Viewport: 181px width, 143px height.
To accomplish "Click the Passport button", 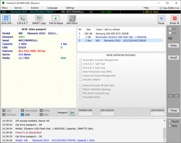I will pyautogui.click(x=63, y=113).
